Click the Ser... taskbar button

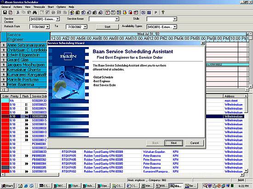[191, 186]
